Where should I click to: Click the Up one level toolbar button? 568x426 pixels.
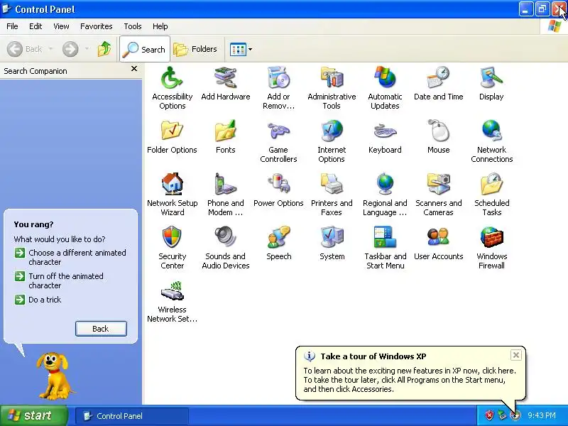[104, 49]
